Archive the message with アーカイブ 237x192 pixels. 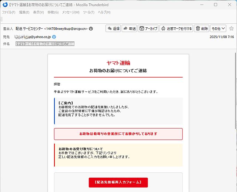tap(148, 28)
